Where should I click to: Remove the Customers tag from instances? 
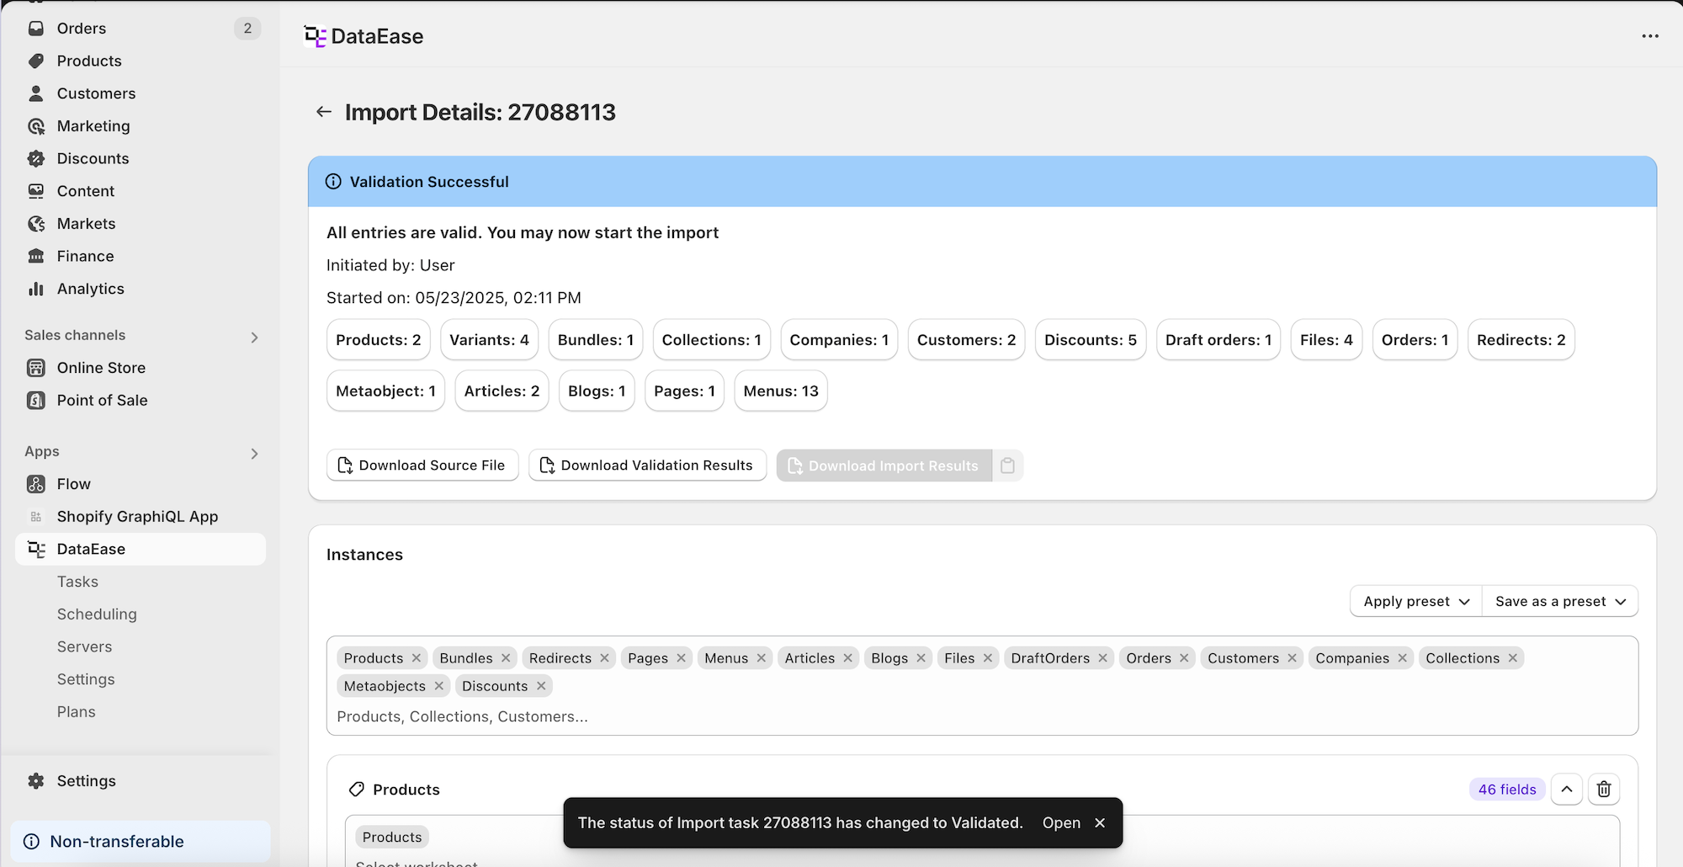(x=1293, y=658)
